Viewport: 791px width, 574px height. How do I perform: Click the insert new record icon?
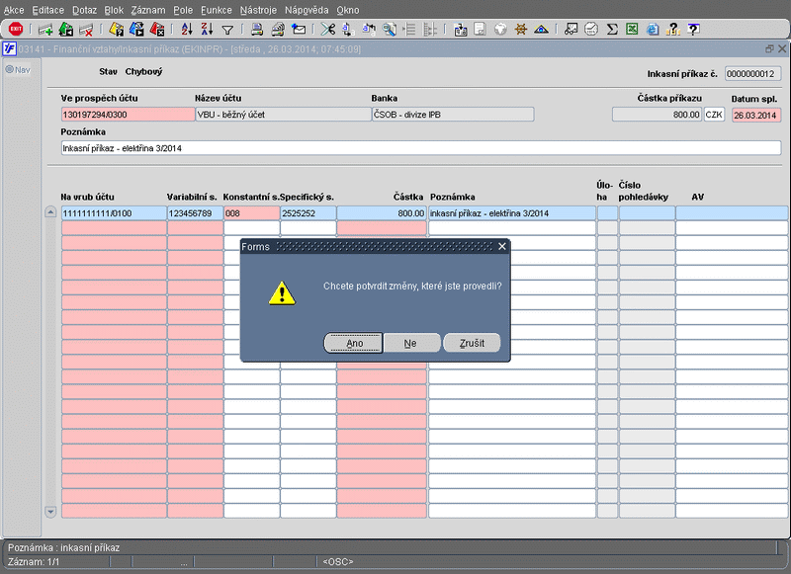tap(45, 30)
